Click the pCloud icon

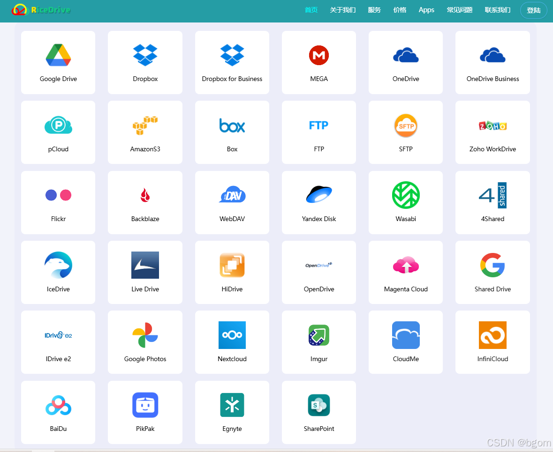58,125
